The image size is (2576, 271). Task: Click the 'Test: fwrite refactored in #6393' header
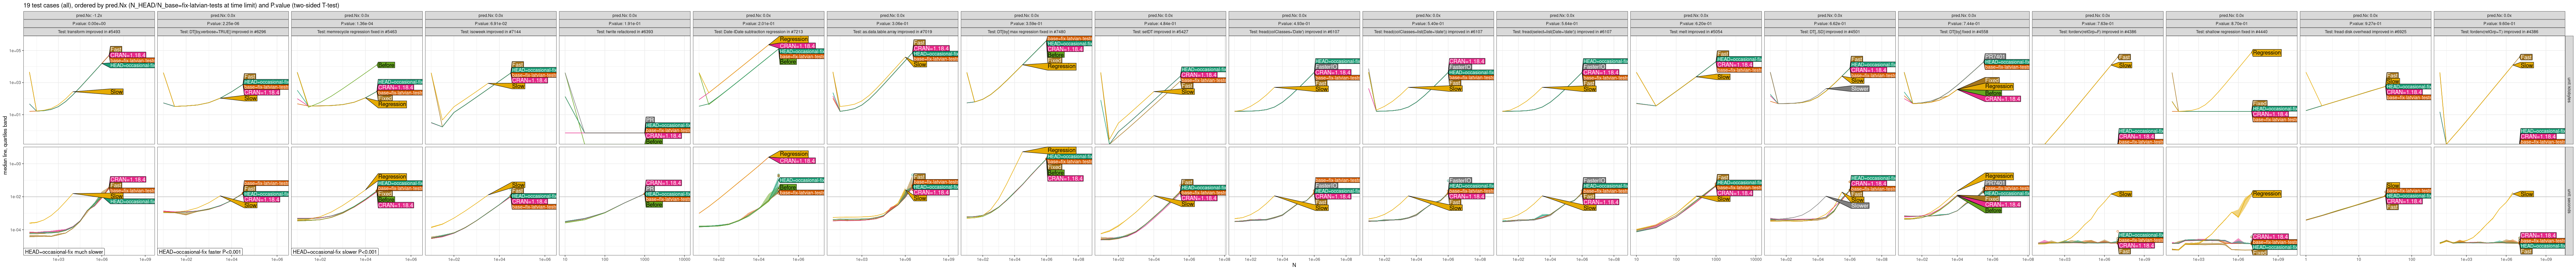625,32
